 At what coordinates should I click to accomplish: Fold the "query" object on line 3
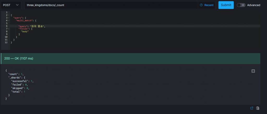pyautogui.click(x=9, y=18)
